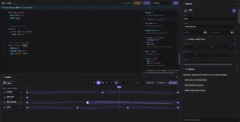This screenshot has height=122, width=240.
Task: Click the Box1 animation clip icon
Action: [4, 83]
